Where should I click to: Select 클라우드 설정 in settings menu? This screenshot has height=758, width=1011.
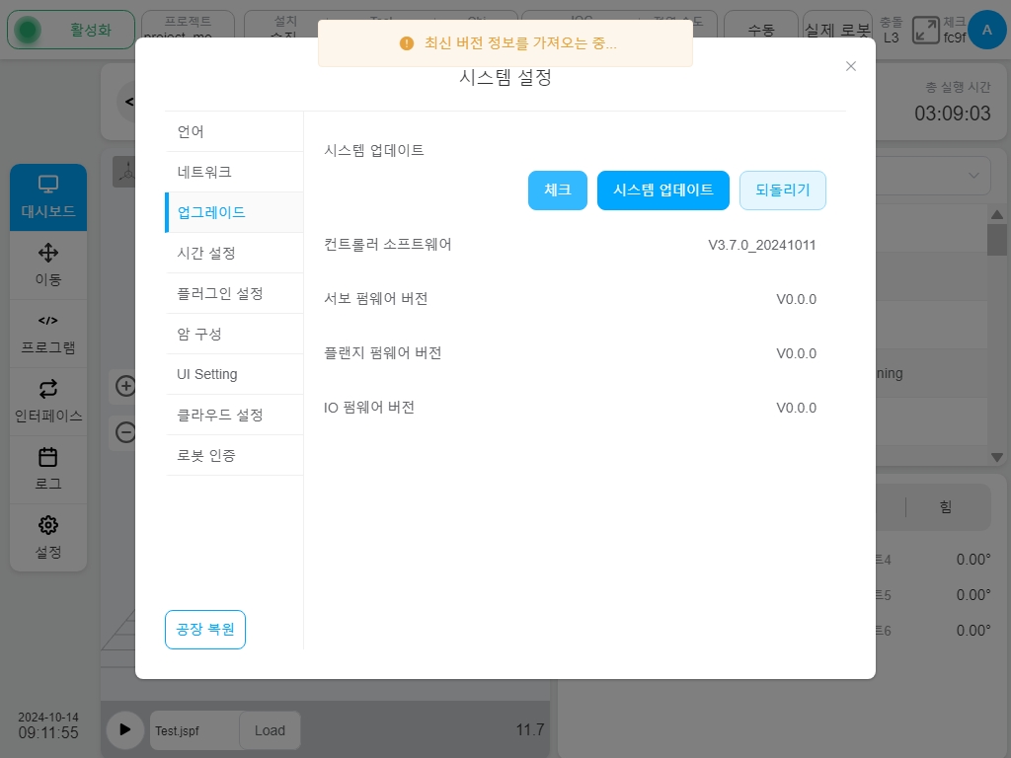pyautogui.click(x=235, y=416)
